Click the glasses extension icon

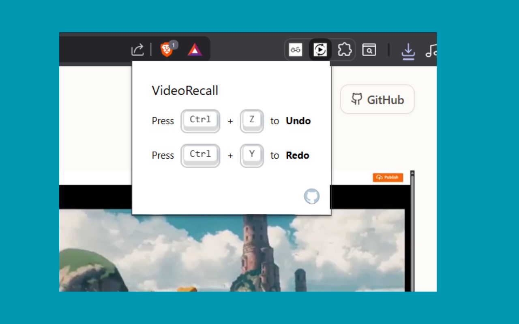pos(296,50)
